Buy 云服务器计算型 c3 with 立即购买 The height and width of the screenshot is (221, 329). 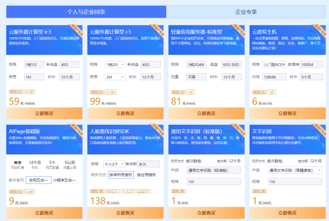coord(125,113)
